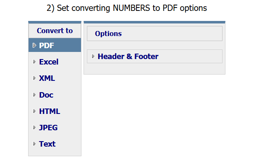The image size is (267, 160).
Task: Click the Set converting NUMBERS to PDF title
Action: [x=127, y=8]
